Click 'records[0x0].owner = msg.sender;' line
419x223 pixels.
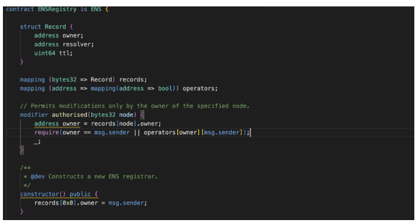point(91,203)
